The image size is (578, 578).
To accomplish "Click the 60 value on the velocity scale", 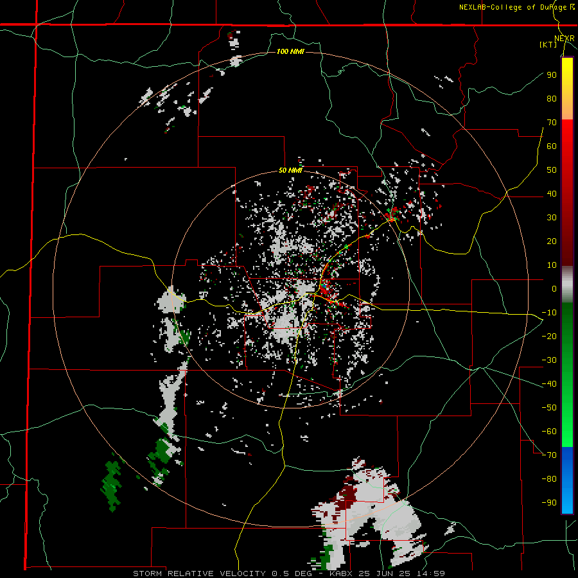I will (x=552, y=146).
